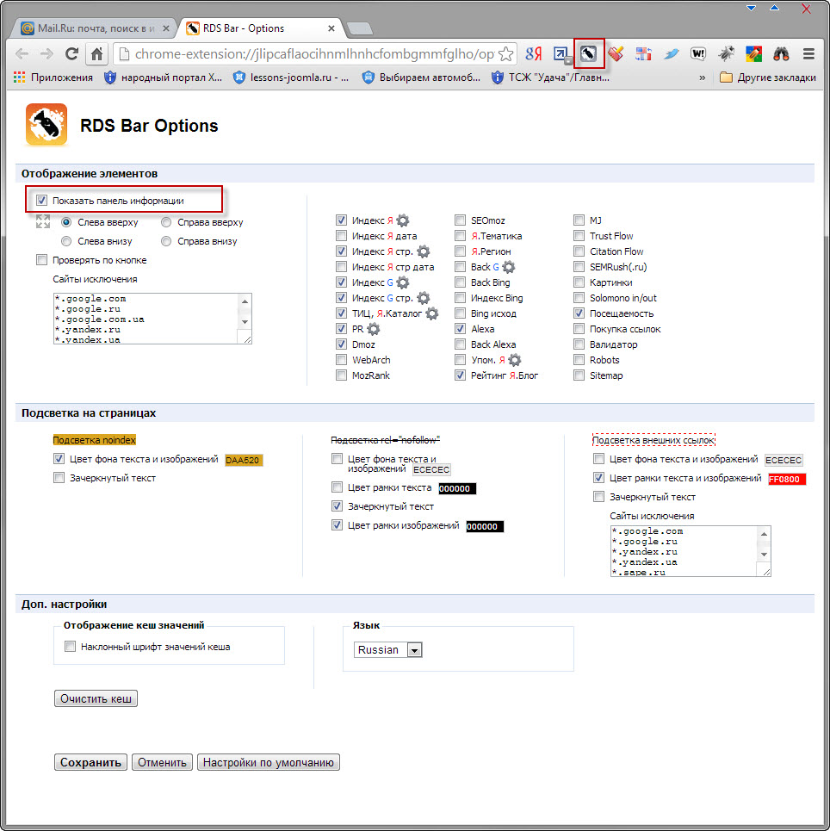
Task: Click the browser back arrow
Action: click(22, 53)
